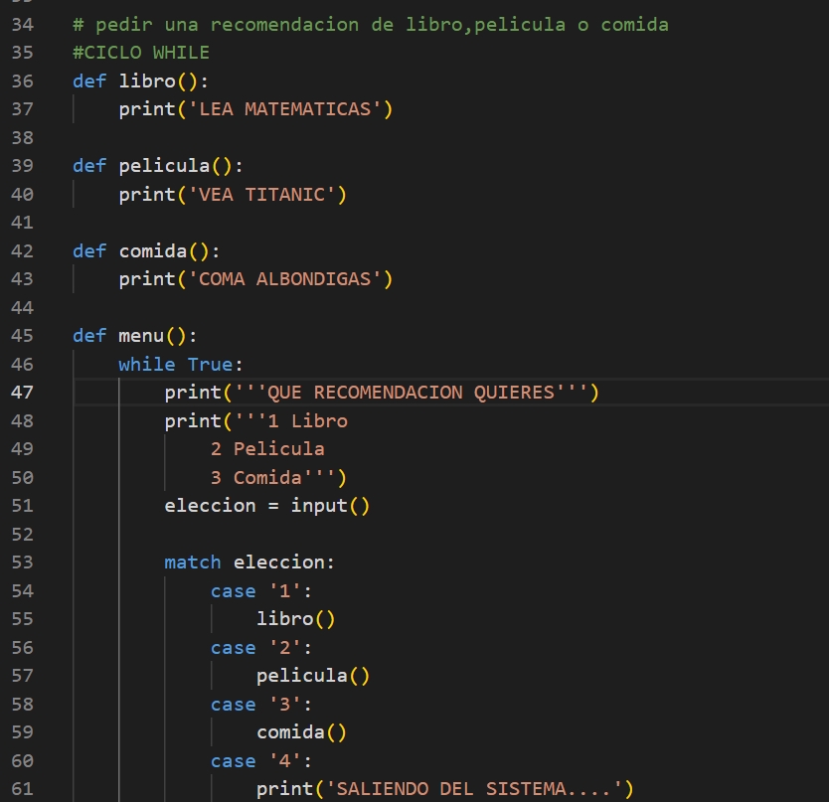Click the 'pelicula()' call on line 57

point(312,676)
